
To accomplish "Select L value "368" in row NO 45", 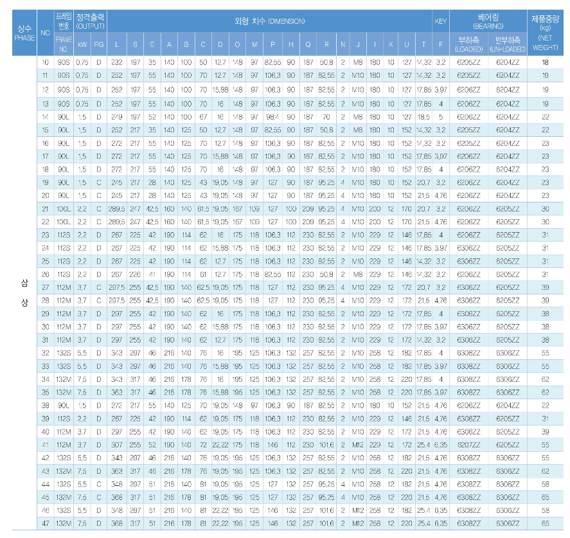I will click(117, 498).
